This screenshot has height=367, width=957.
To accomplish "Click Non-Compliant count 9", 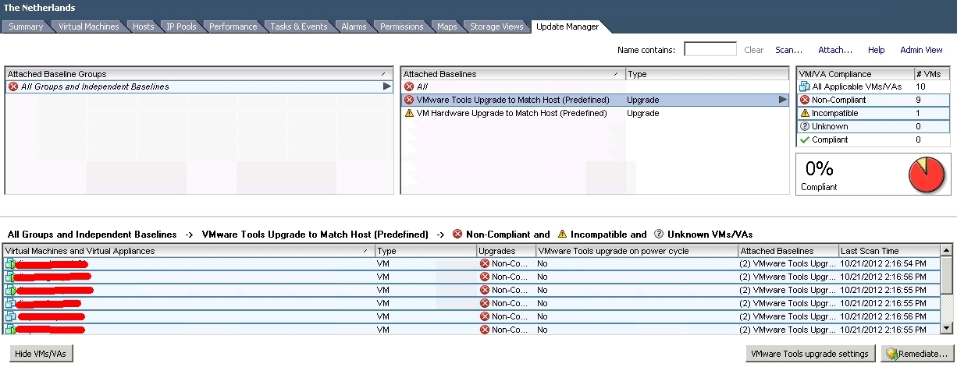I will coord(918,100).
